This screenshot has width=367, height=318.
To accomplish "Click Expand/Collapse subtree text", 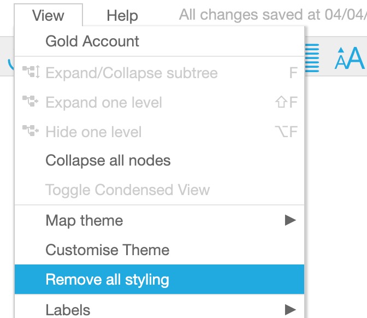I will 132,73.
